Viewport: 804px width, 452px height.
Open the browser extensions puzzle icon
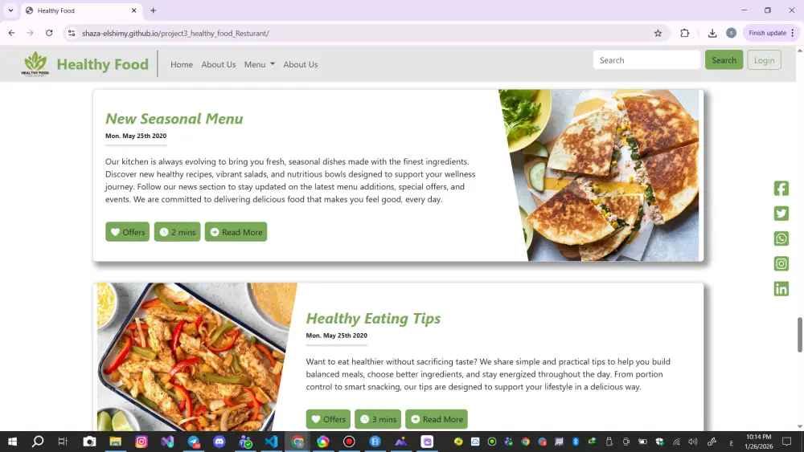tap(684, 33)
